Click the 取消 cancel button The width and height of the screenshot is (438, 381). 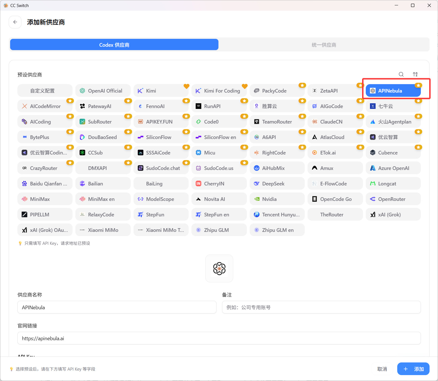point(382,369)
